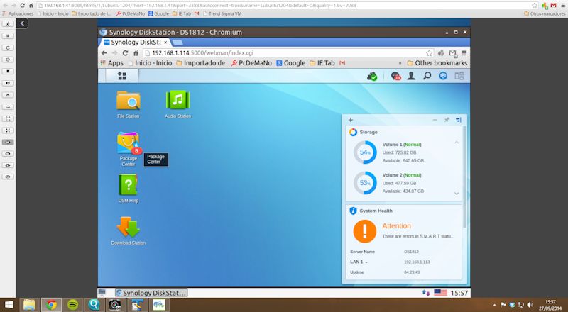Click the Volume 2 53% usage ring
Screen dimensions: 568x312
(365, 183)
